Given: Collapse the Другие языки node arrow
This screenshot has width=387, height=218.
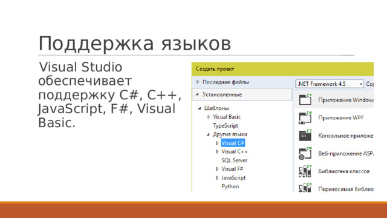Looking at the screenshot, I should (208, 134).
